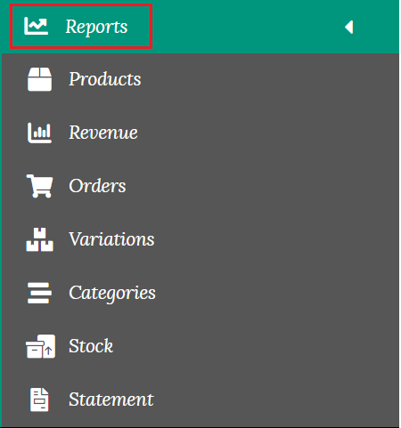This screenshot has width=401, height=428.
Task: Open the Products report
Action: [105, 79]
